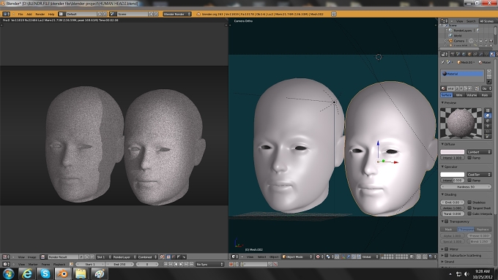The height and width of the screenshot is (280, 498).
Task: Enable the Diffuse Ramp checkbox
Action: pos(469,158)
